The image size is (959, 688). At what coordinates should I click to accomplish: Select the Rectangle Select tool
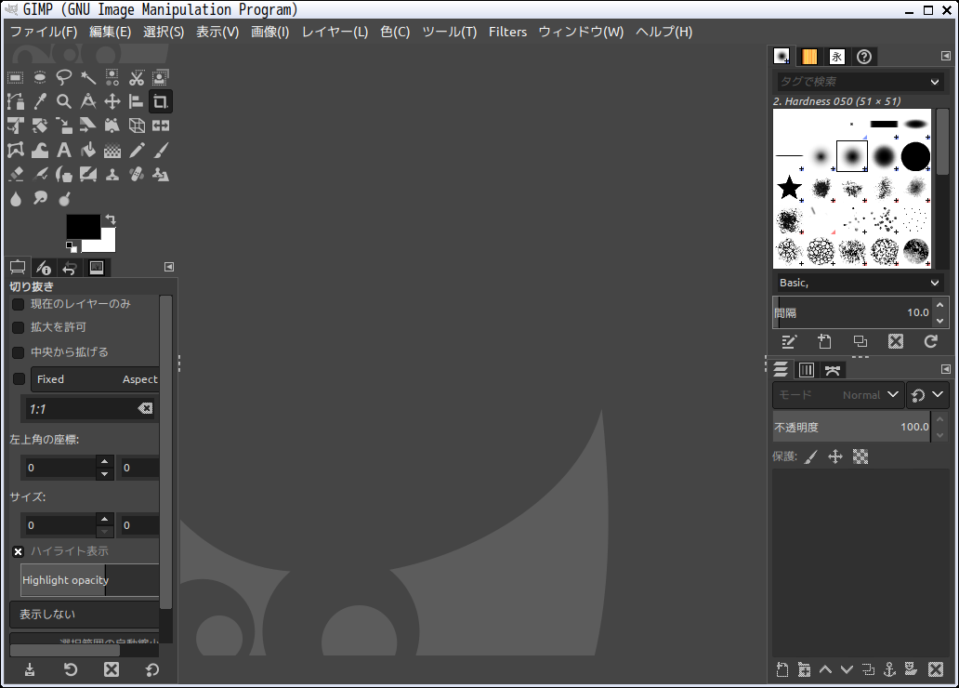[15, 78]
